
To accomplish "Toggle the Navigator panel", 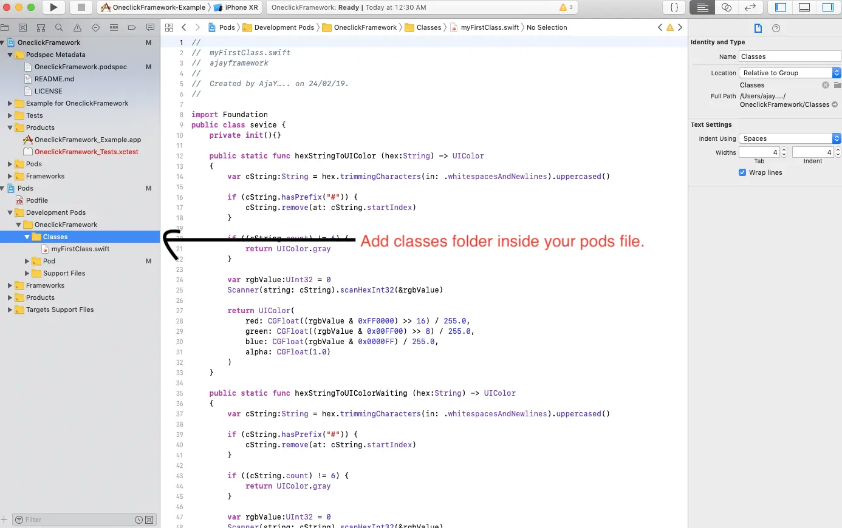I will [781, 7].
